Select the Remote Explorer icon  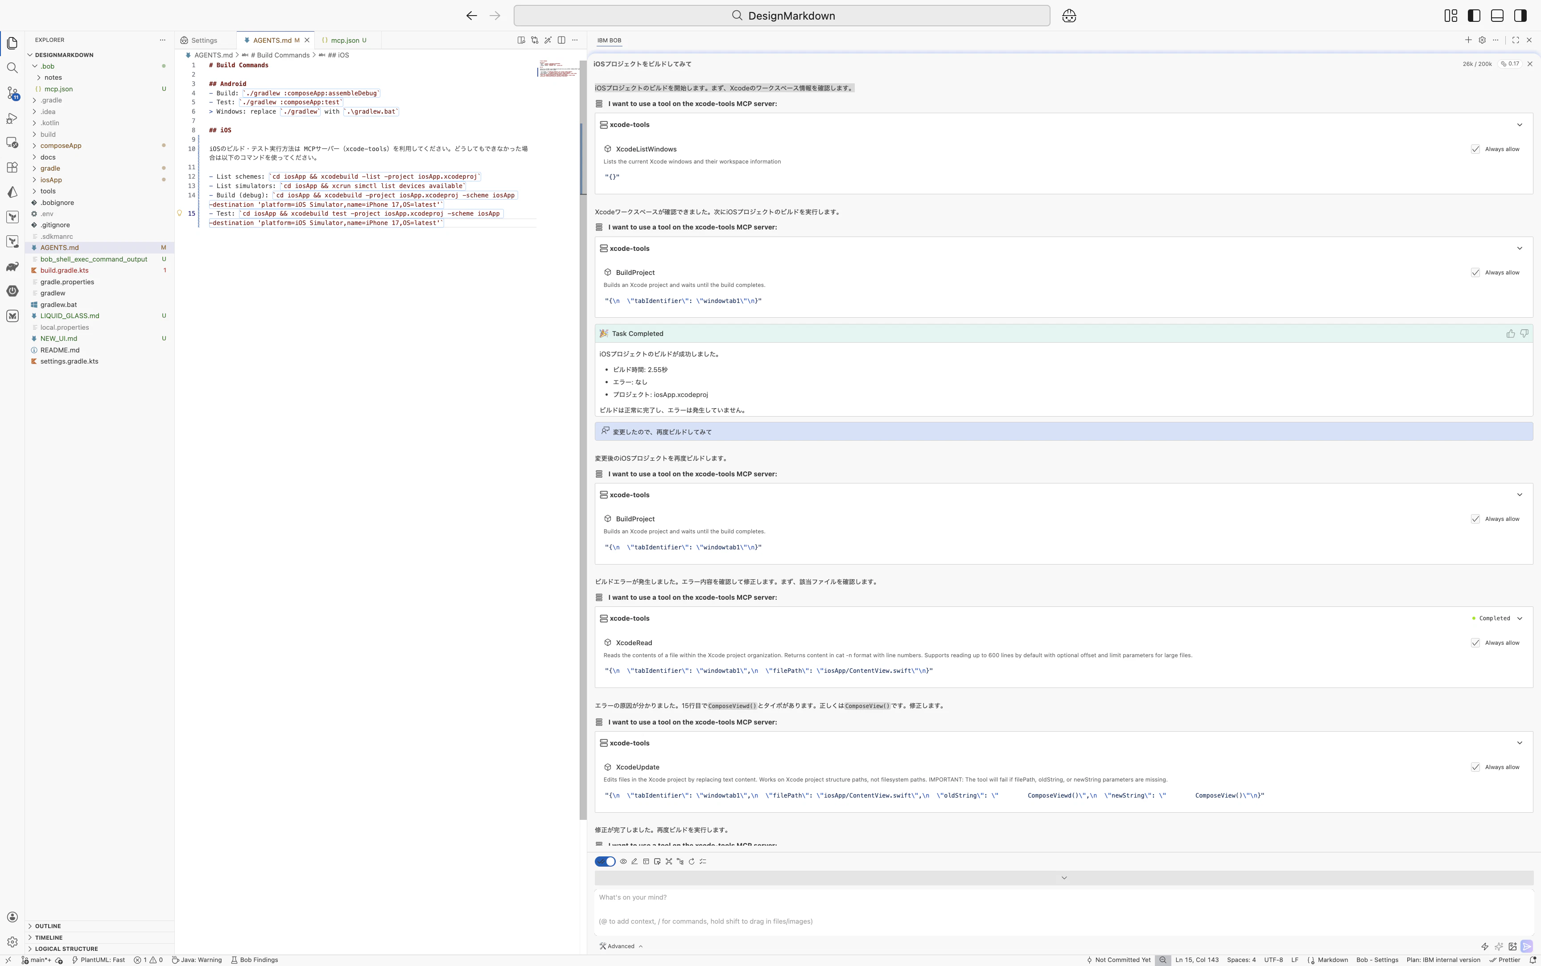13,142
